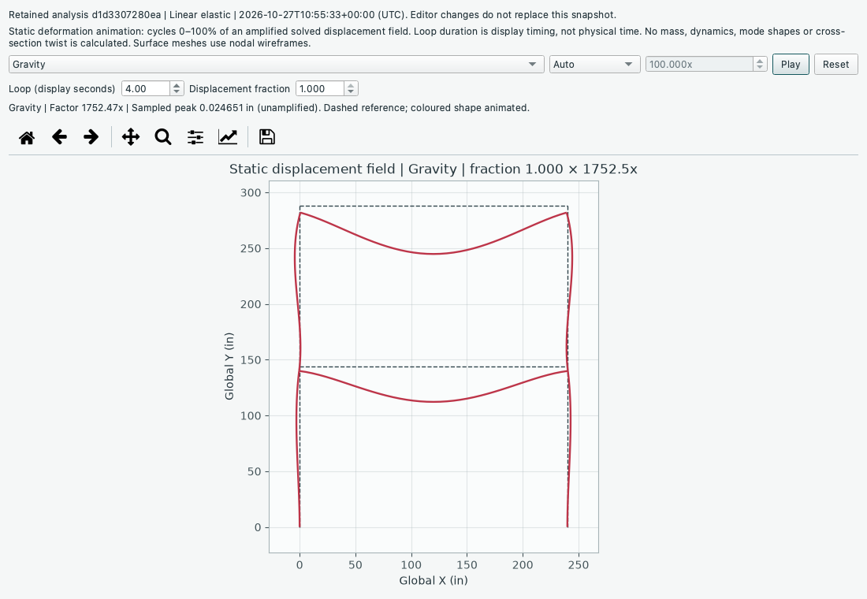867x599 pixels.
Task: Click the Loop seconds spinner arrows
Action: (x=177, y=88)
